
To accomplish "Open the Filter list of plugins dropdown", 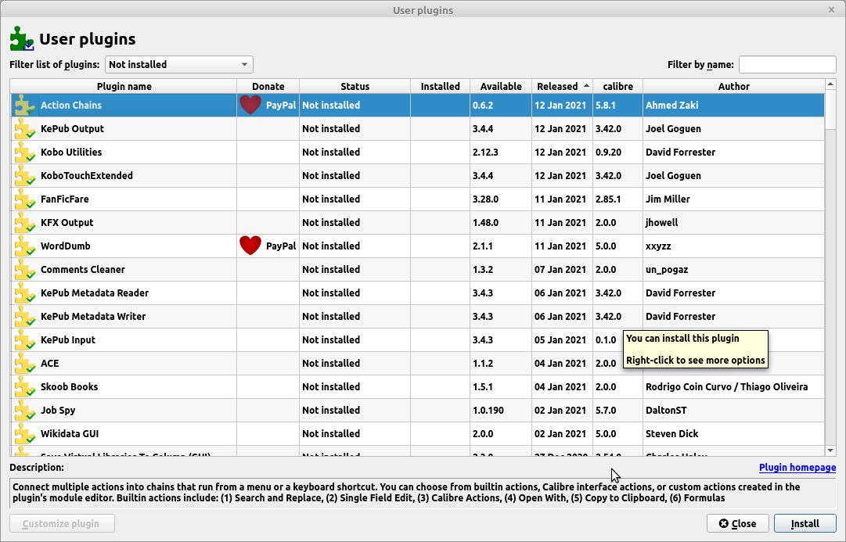I will pos(178,65).
